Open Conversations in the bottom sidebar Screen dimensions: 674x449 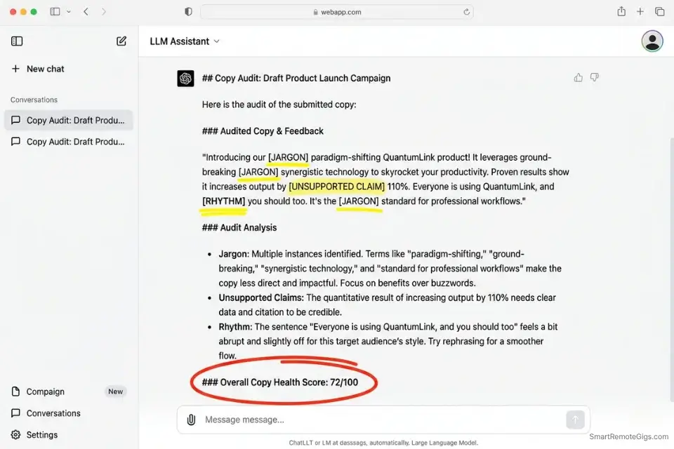46,413
